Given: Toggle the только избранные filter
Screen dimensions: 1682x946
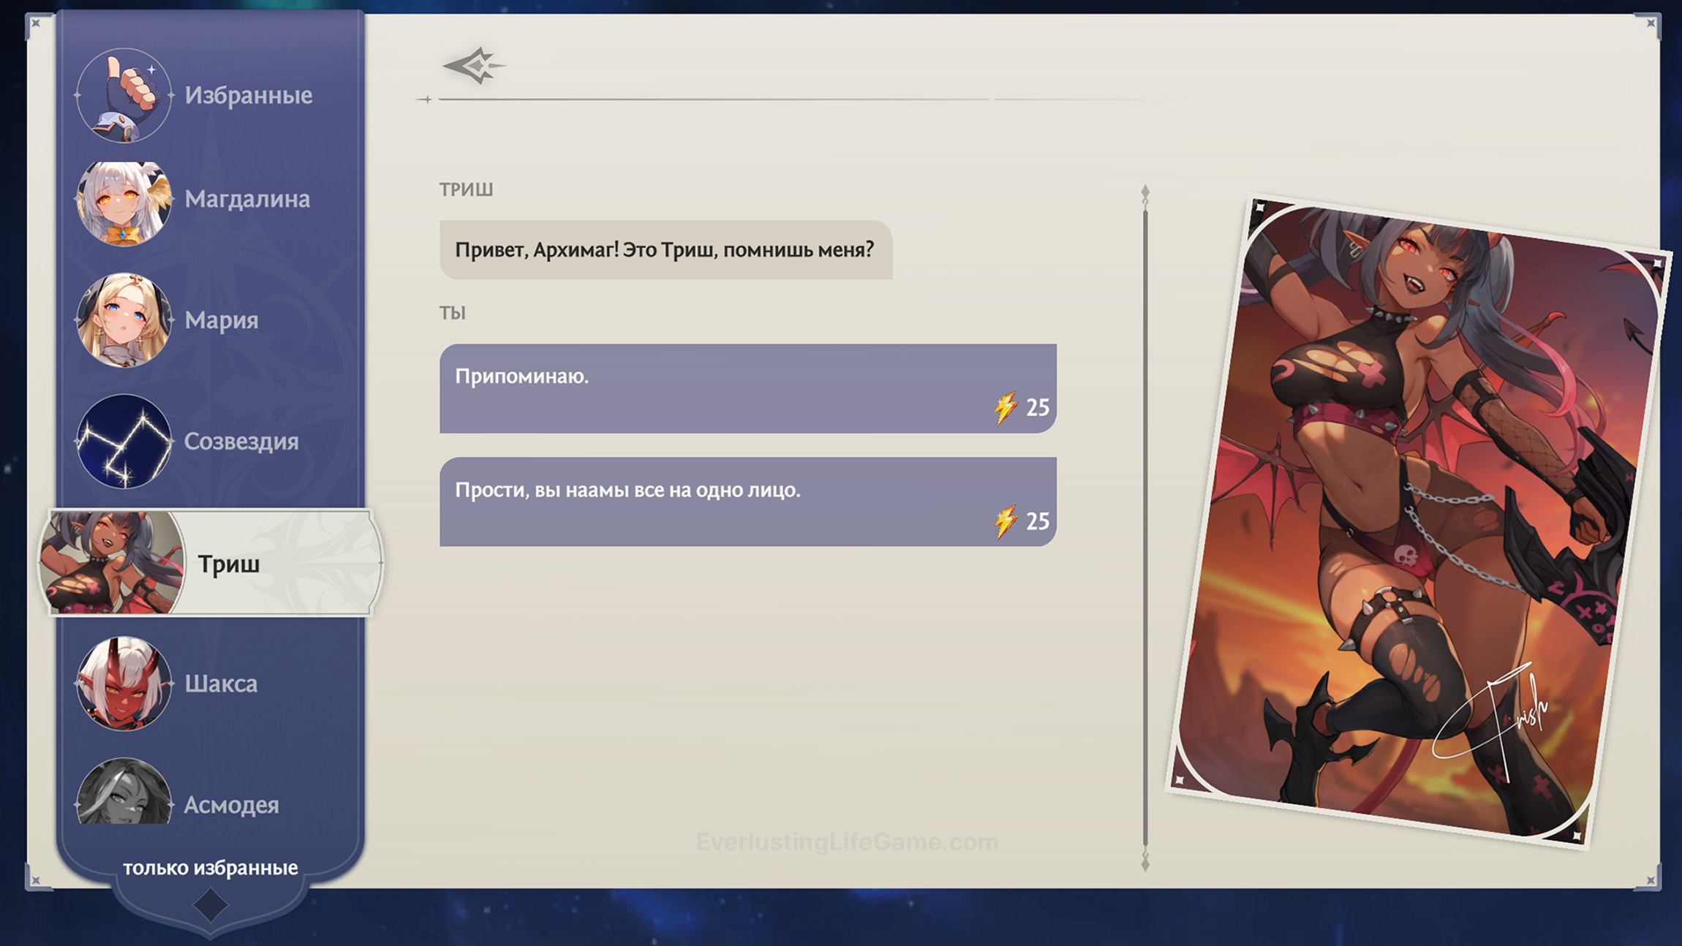Looking at the screenshot, I should coord(210,868).
